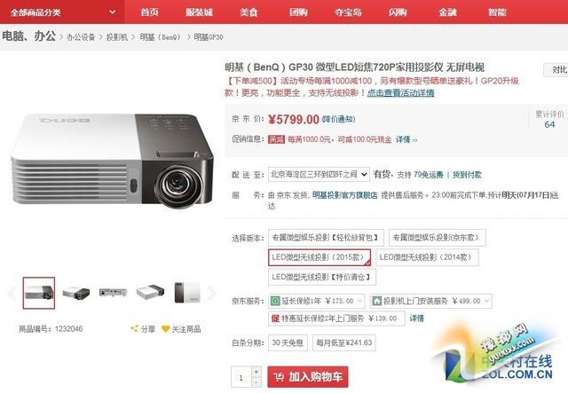Show next thumbnails with right arrow

(212, 293)
